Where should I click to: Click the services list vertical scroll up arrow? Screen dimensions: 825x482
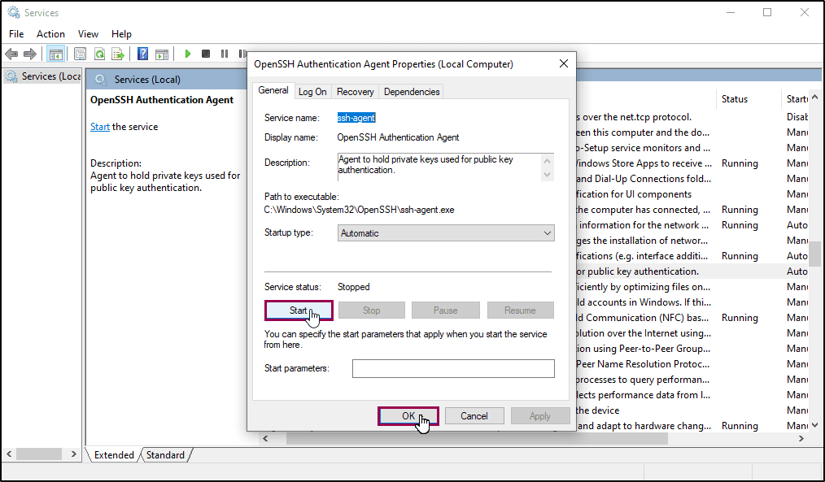coord(815,98)
